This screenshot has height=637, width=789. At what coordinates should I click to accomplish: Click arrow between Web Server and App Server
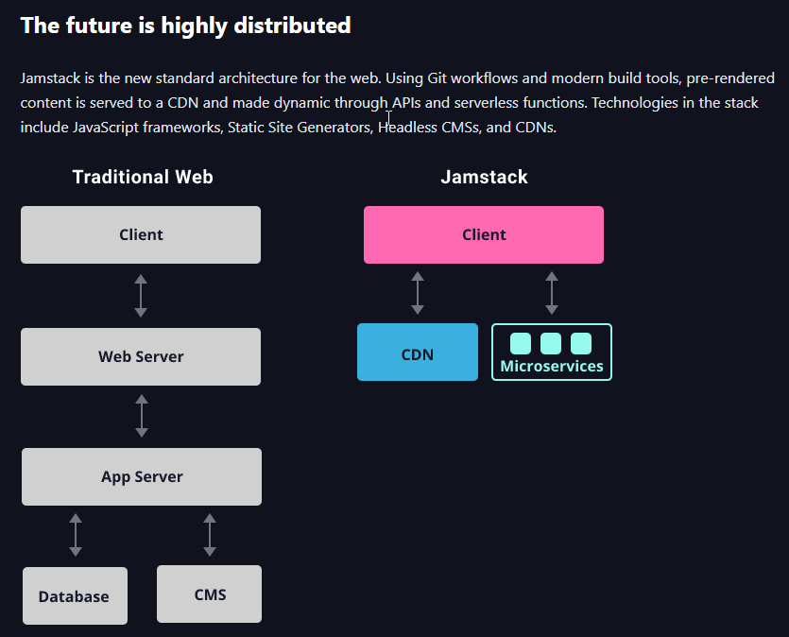142,416
